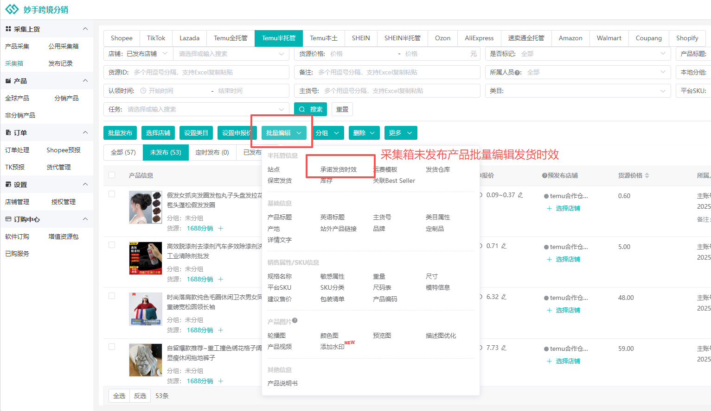Click plus icon next to first 1688分销

tap(221, 228)
